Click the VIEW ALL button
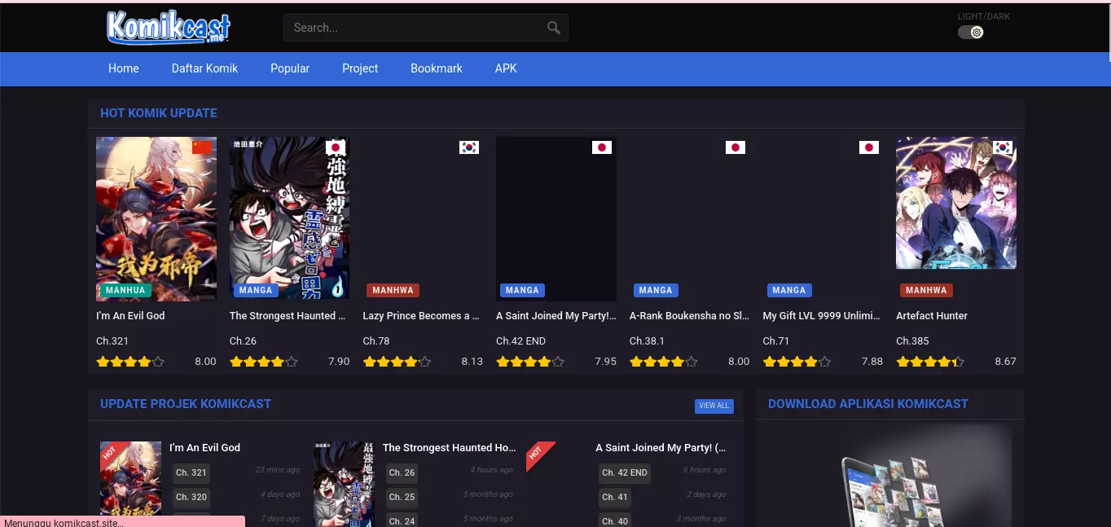This screenshot has width=1111, height=527. click(714, 406)
